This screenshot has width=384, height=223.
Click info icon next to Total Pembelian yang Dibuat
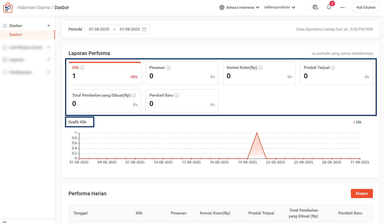pos(134,95)
